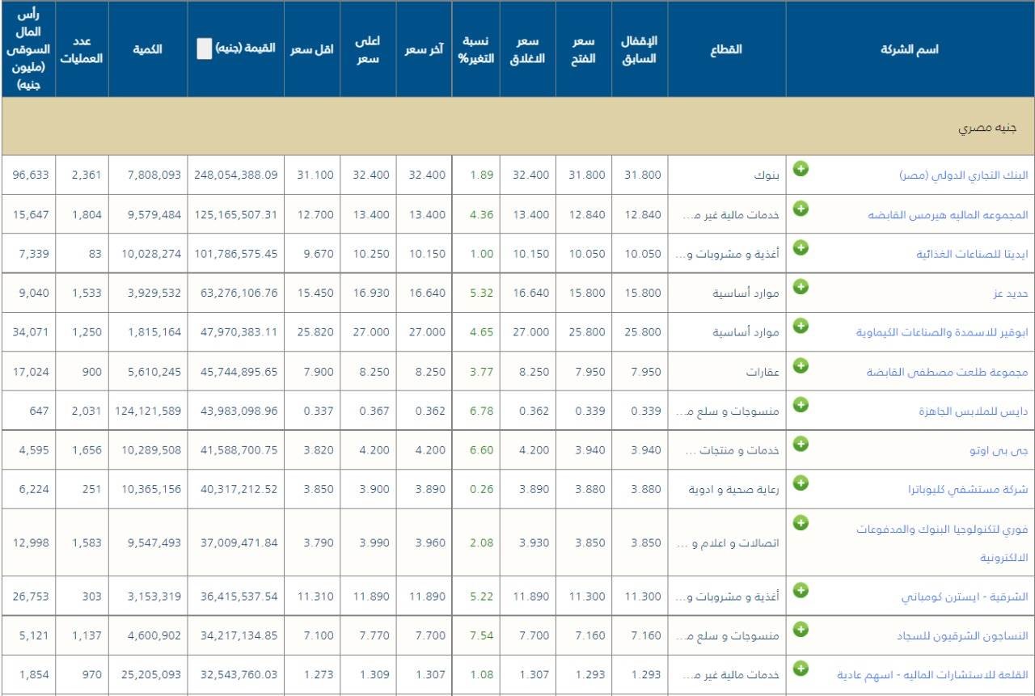Expand the plus icon for النساجون الشرقيون للسجاد

pyautogui.click(x=801, y=628)
